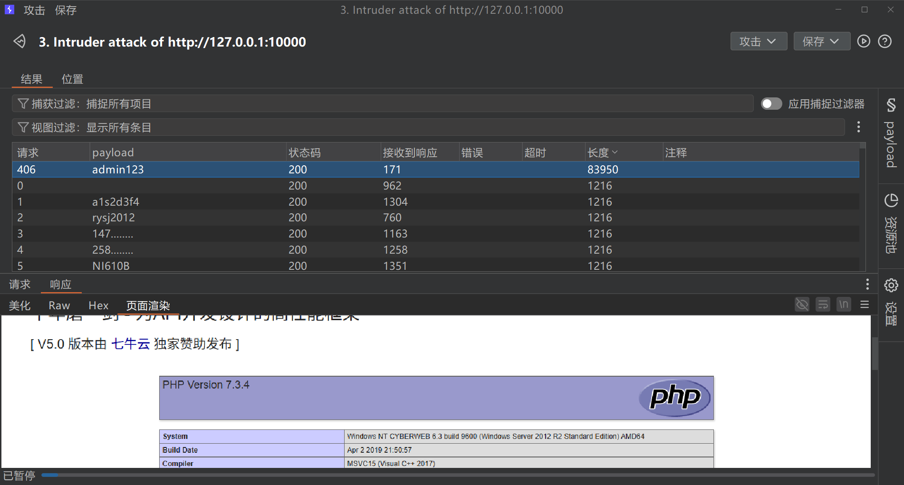Click the resume attack play icon
The width and height of the screenshot is (904, 485).
point(864,41)
